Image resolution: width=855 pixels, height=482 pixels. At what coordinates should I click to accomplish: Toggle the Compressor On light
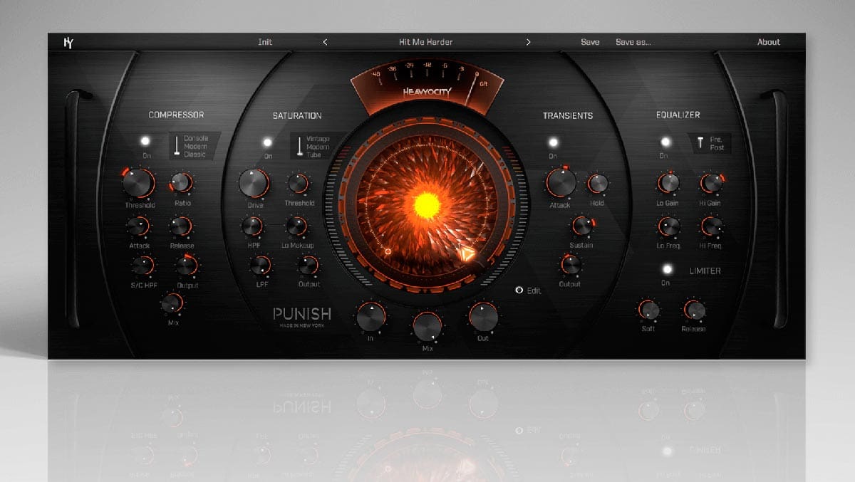pyautogui.click(x=146, y=142)
